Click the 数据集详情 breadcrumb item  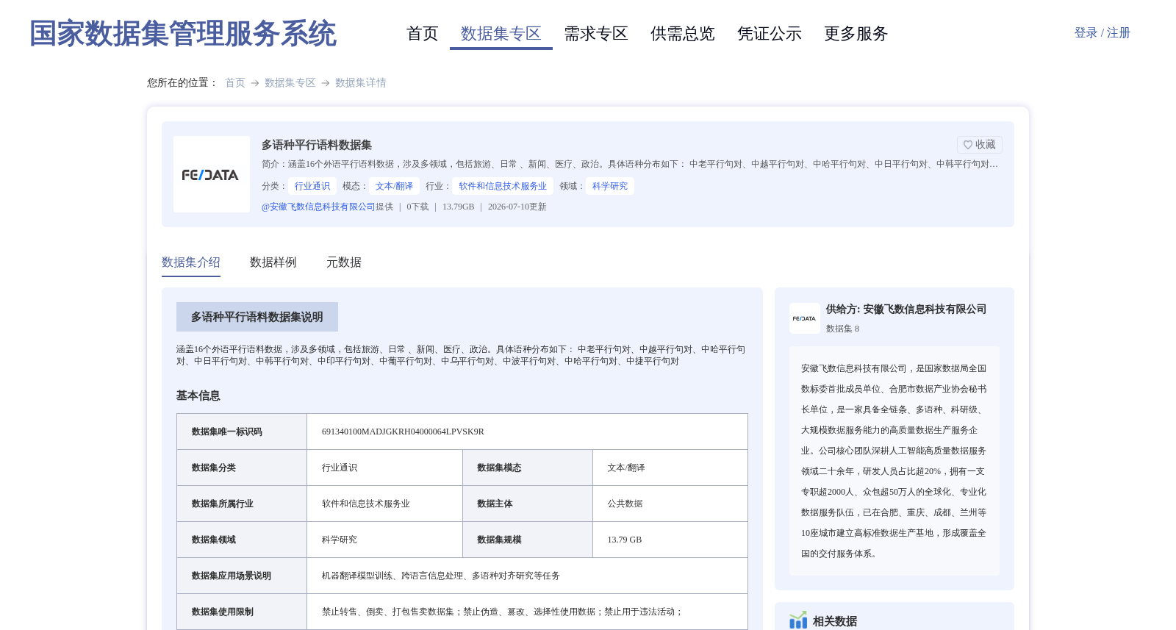point(361,83)
